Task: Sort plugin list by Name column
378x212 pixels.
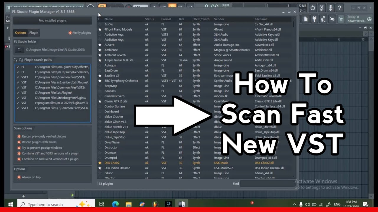Action: pos(109,19)
